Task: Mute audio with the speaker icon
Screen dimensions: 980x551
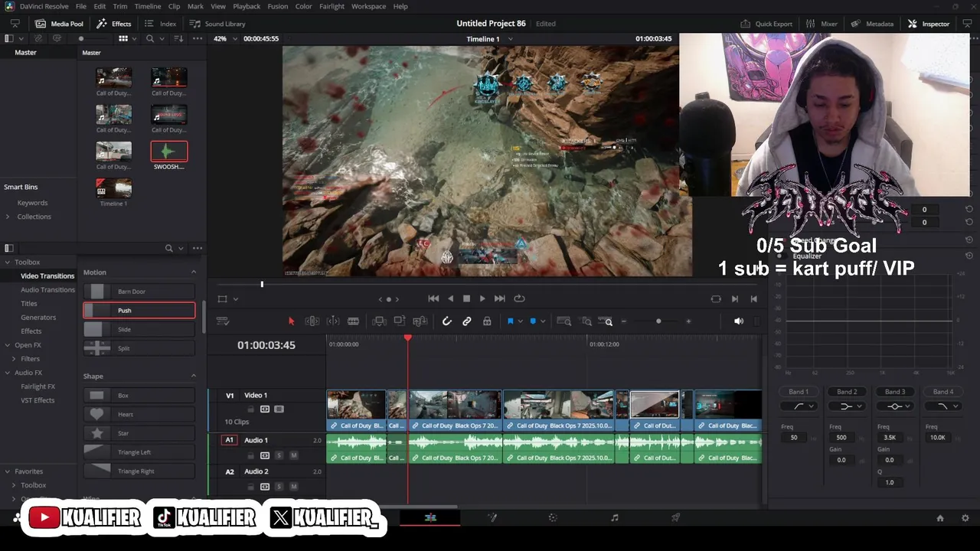Action: tap(739, 321)
